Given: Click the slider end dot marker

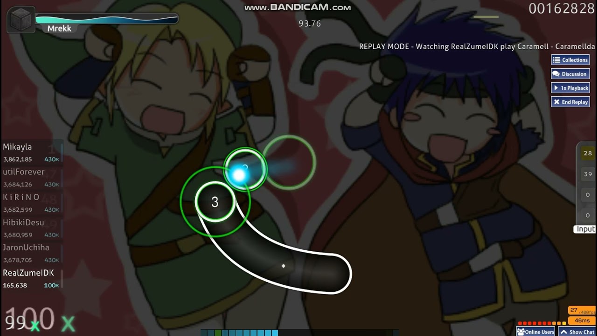Looking at the screenshot, I should (x=283, y=266).
